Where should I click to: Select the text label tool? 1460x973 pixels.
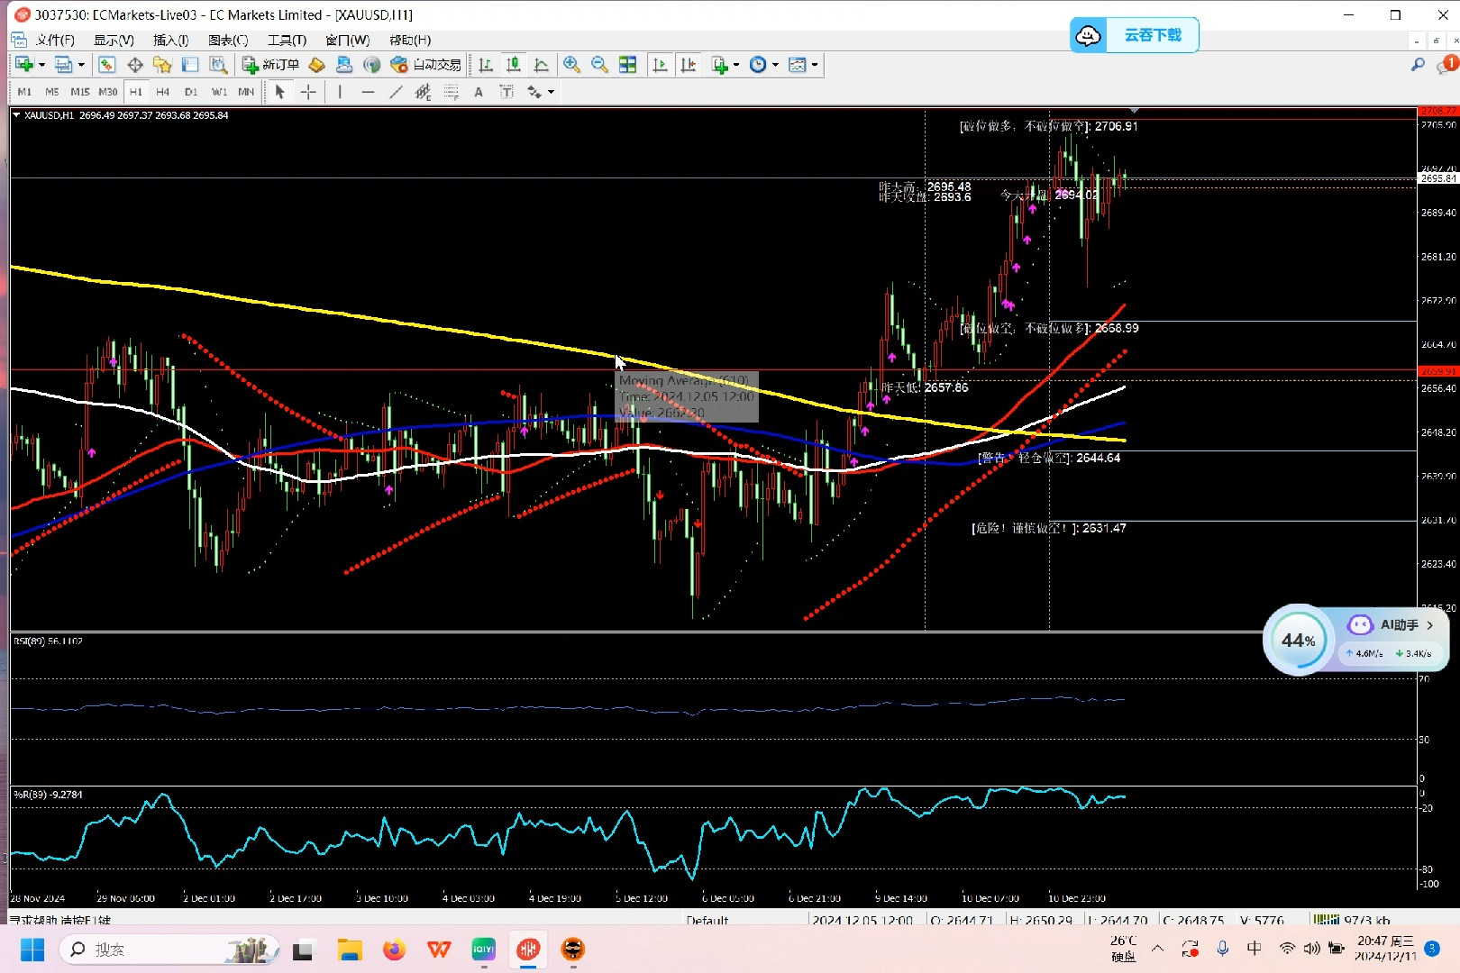479,92
